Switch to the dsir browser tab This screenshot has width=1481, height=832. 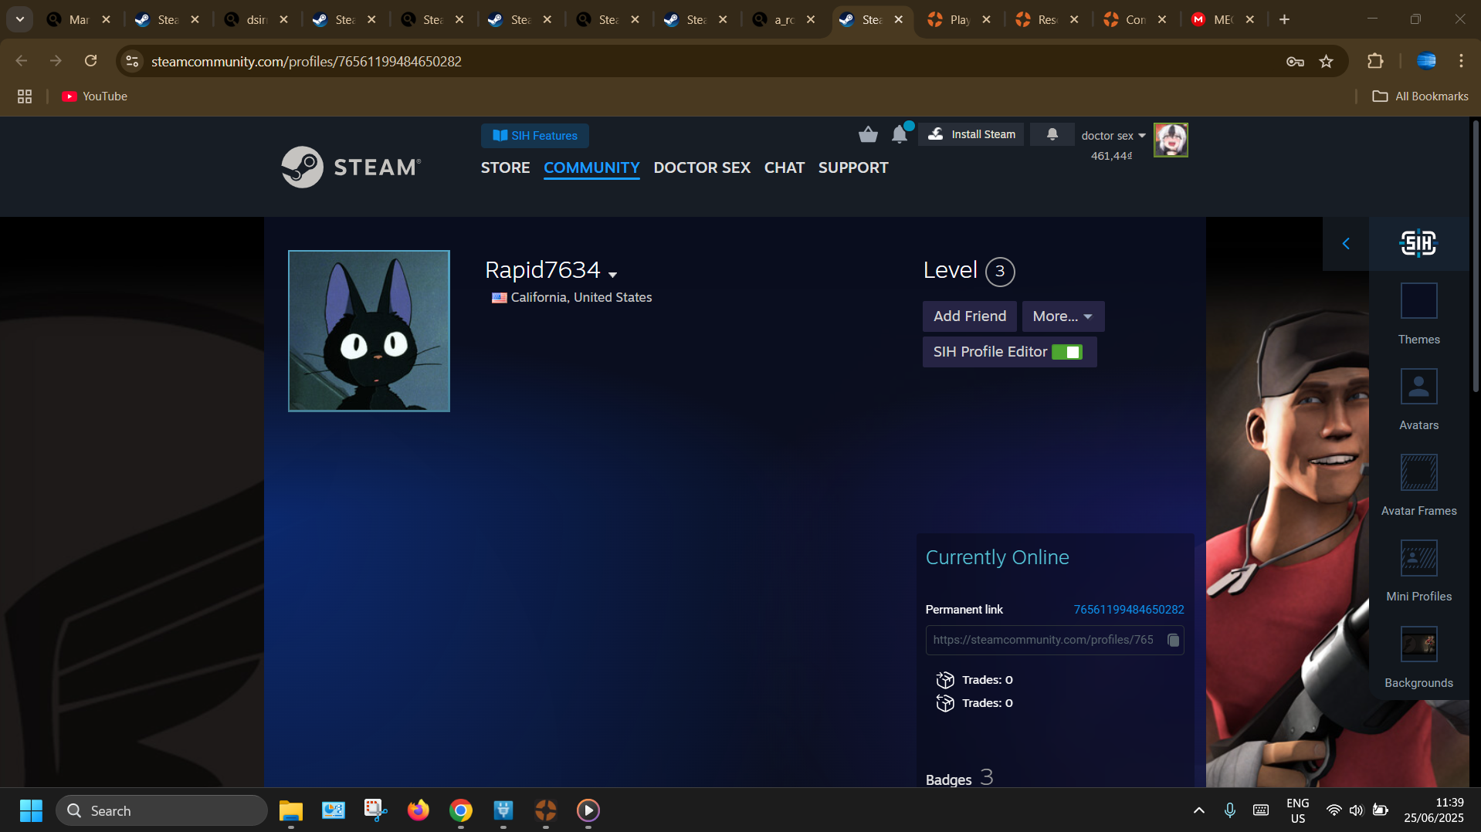(256, 19)
